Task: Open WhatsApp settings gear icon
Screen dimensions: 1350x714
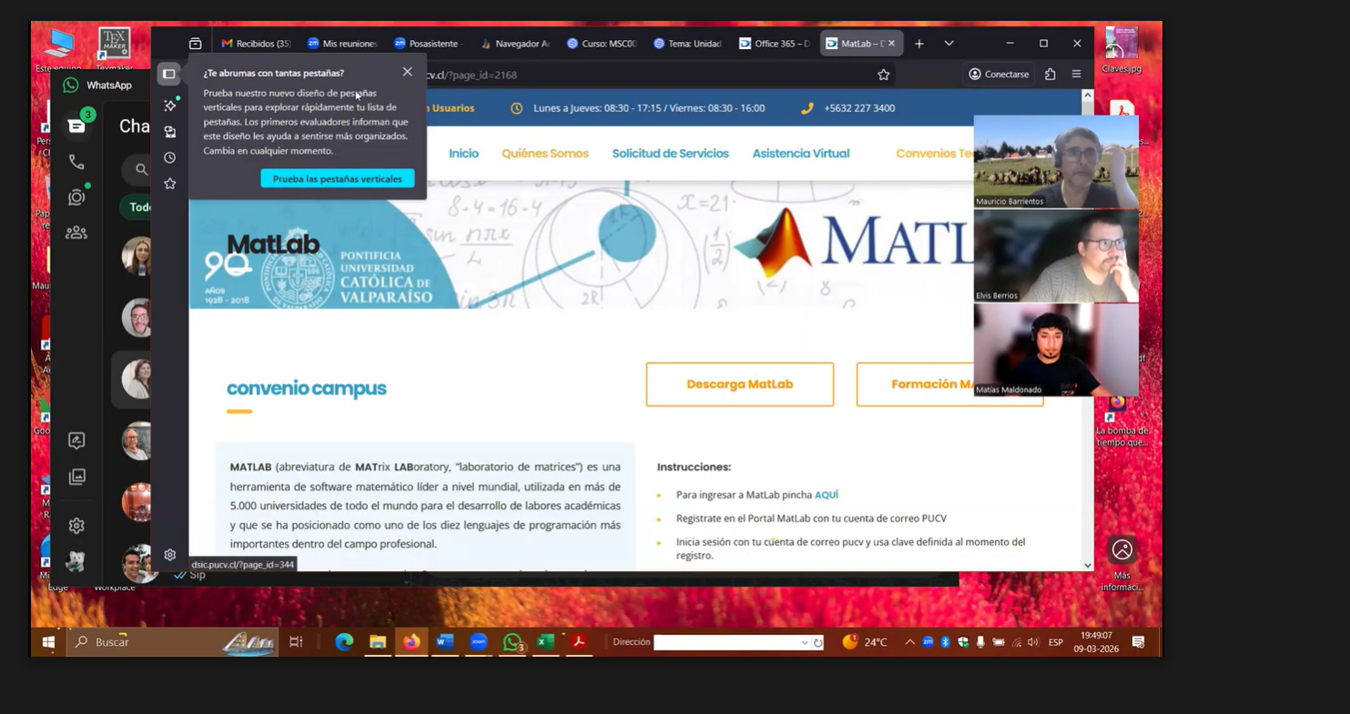Action: point(76,526)
